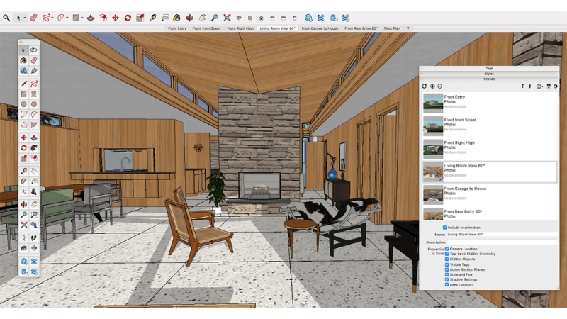Select Front from Street scene thumbnail
Viewport: 567px width, 319px height.
(x=433, y=126)
